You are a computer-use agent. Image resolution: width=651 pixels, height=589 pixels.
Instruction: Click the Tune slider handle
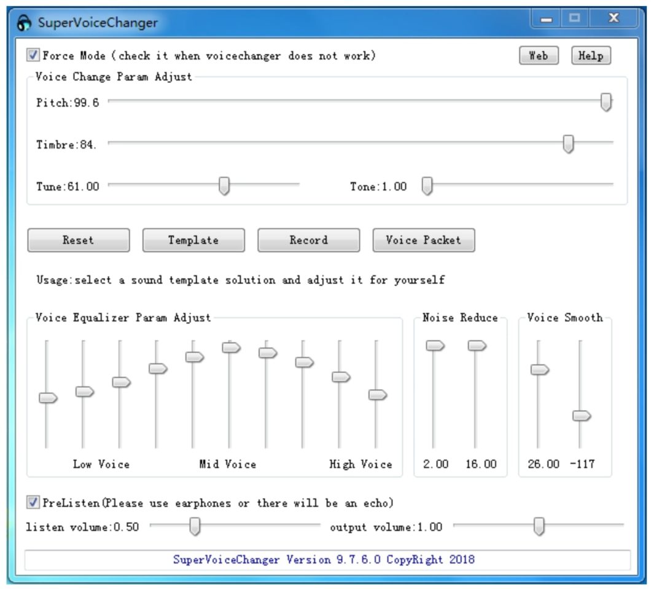tap(224, 186)
